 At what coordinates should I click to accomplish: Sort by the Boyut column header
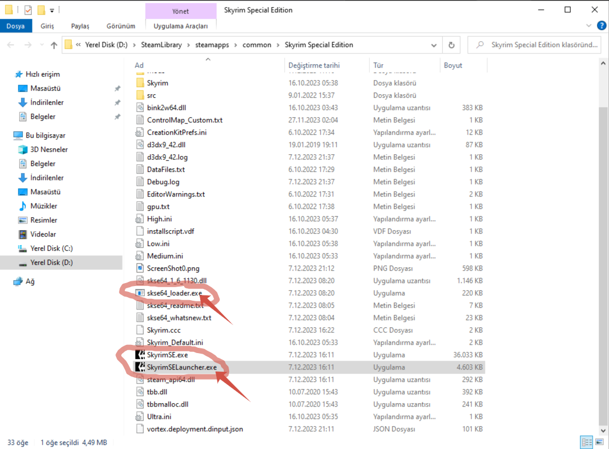[x=453, y=65]
